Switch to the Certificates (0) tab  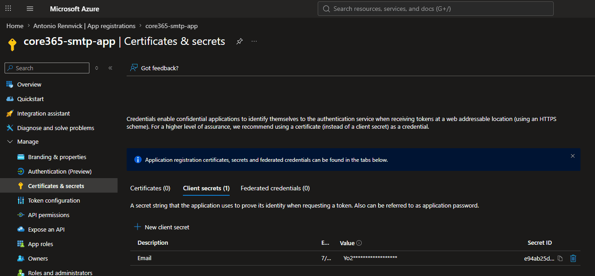point(150,188)
